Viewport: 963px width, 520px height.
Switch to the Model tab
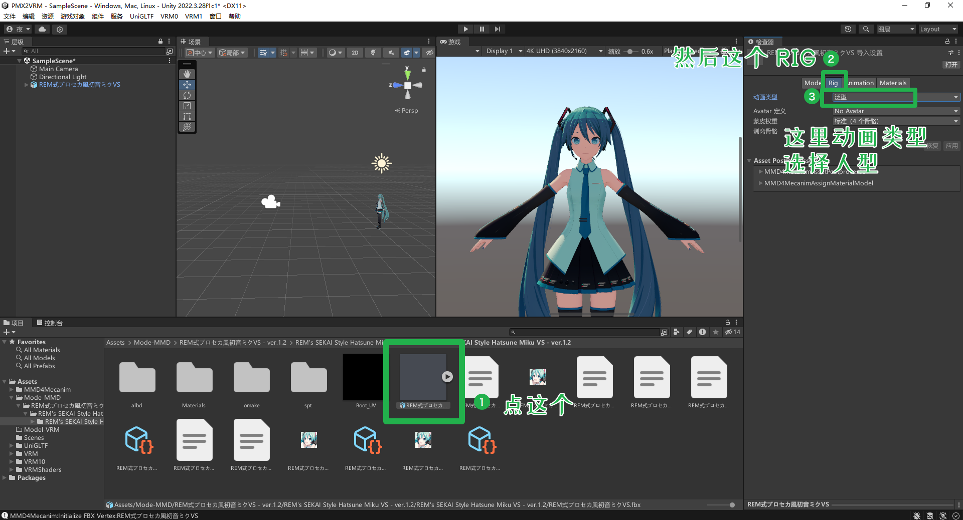click(813, 83)
